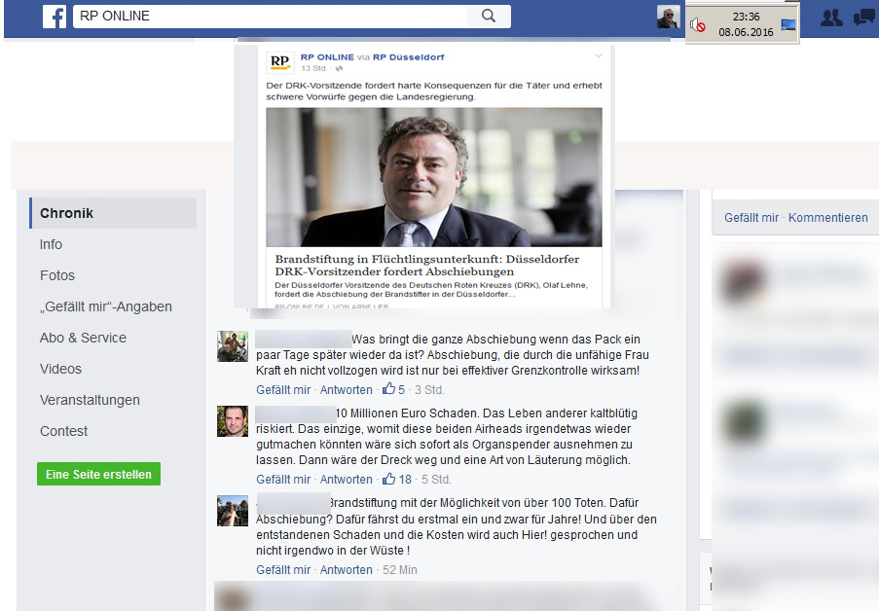This screenshot has width=879, height=611.
Task: Open the profile picture in the top bar
Action: [x=668, y=17]
